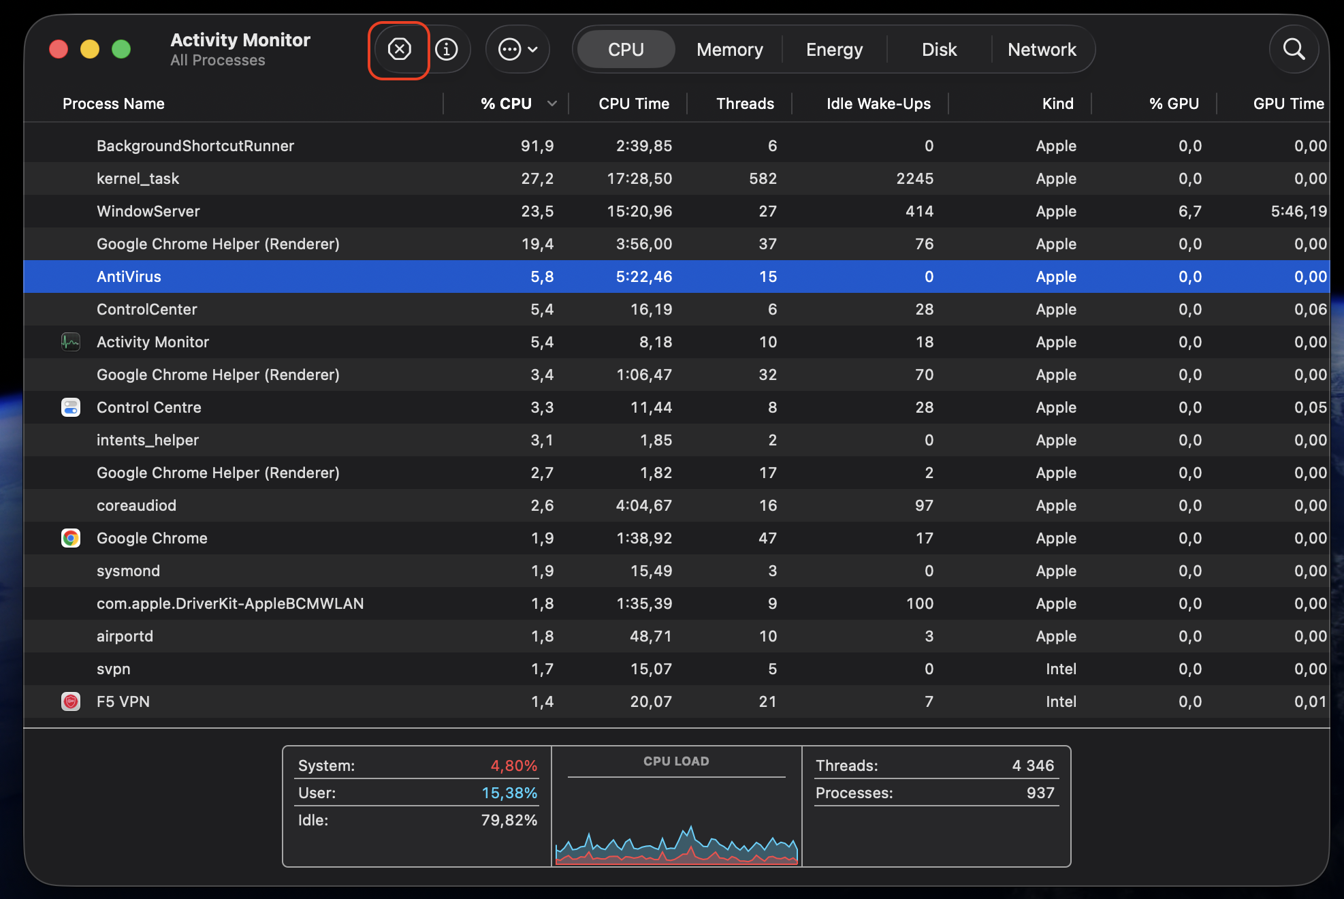Screen dimensions: 1344x899
Task: Select the BackgroundShortcutRunner process row
Action: pos(677,146)
